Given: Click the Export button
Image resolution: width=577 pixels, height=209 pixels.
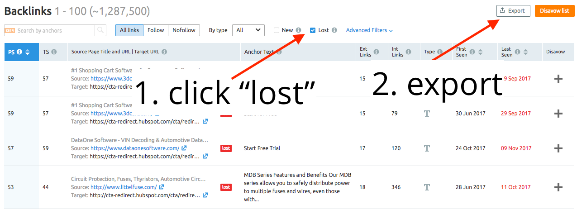Looking at the screenshot, I should pos(513,11).
